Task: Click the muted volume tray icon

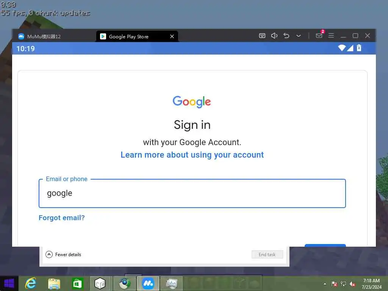Action: (x=352, y=284)
